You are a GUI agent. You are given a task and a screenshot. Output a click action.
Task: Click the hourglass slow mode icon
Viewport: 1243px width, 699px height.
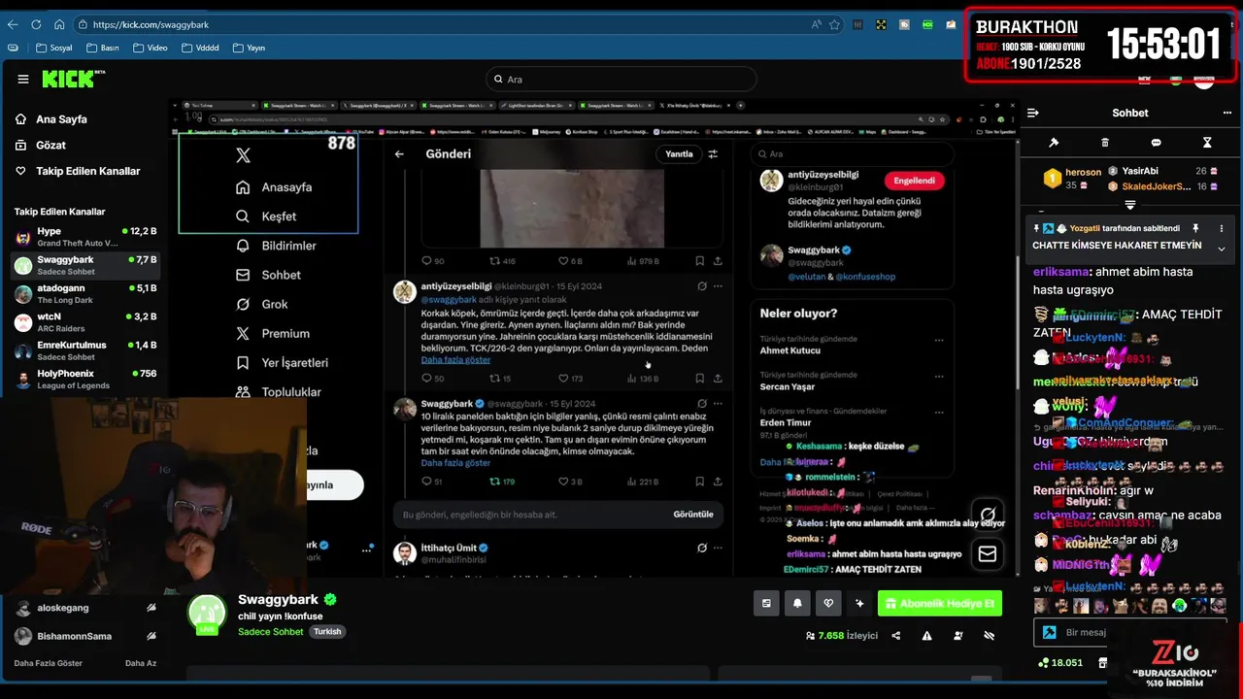1207,143
